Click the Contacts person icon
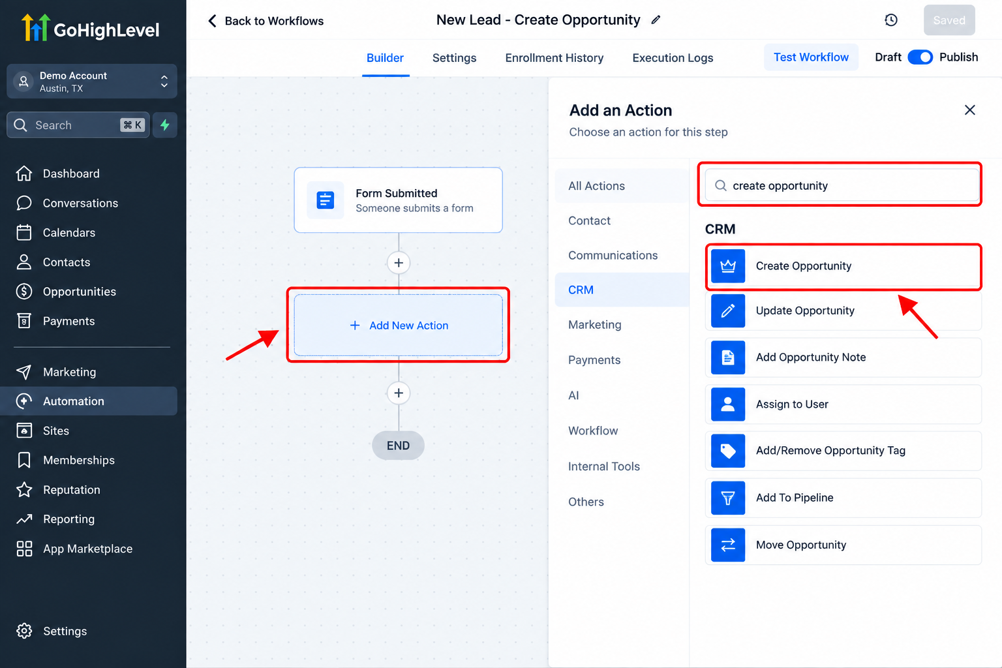Viewport: 1002px width, 668px height. pos(24,262)
